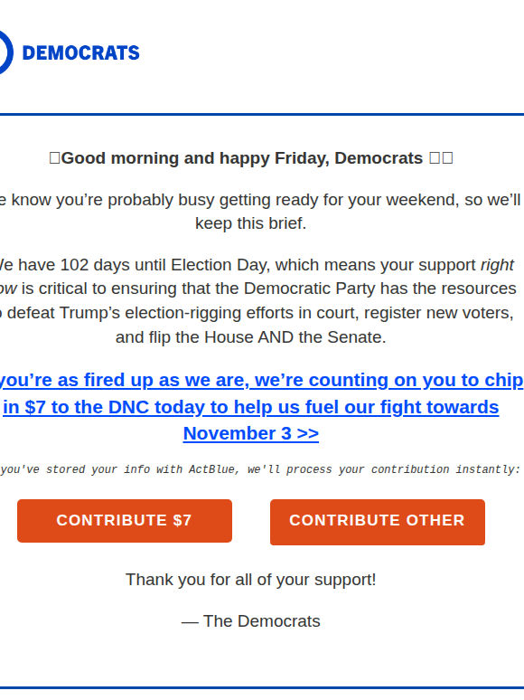
Task: Click 'and flip the House AND the Senate' line
Action: tap(250, 337)
